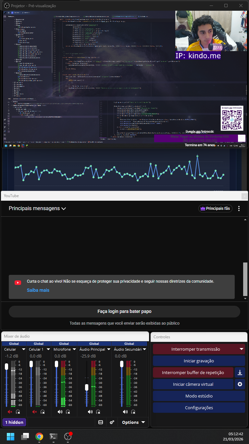Open advanced audio properties gears icon
The width and height of the screenshot is (249, 444).
coord(112,422)
